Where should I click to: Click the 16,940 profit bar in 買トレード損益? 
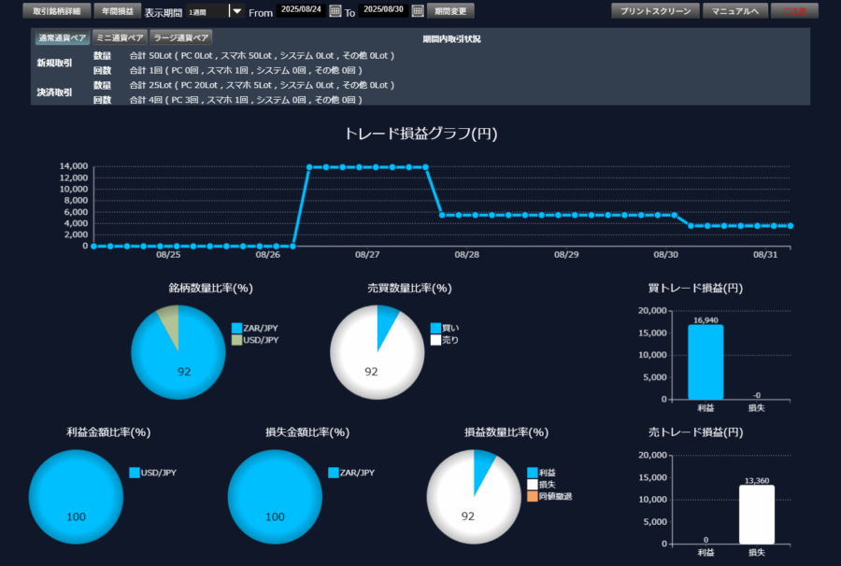pos(706,362)
